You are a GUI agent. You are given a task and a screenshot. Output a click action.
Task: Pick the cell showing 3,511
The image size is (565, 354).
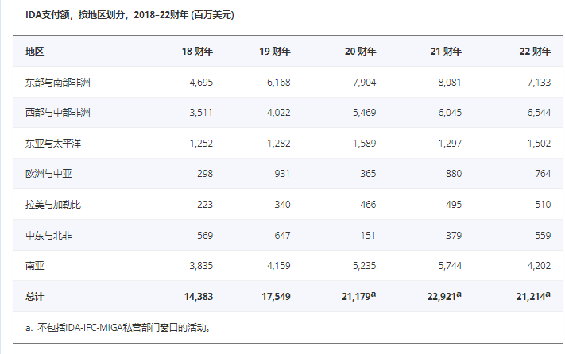pos(201,113)
